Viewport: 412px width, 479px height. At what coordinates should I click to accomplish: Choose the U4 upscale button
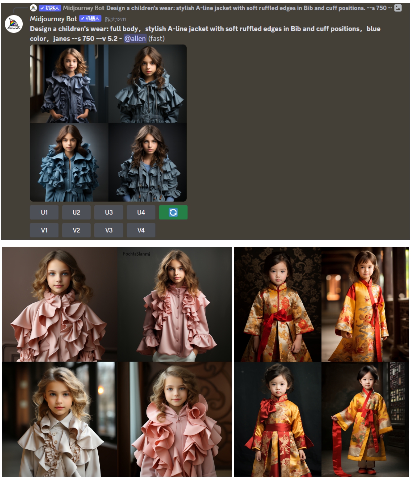point(141,212)
